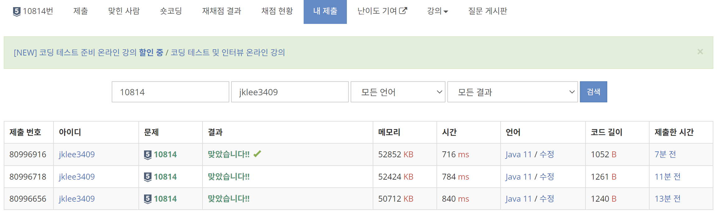This screenshot has width=723, height=219.
Task: Focus the problem number field containing 10814
Action: point(170,92)
